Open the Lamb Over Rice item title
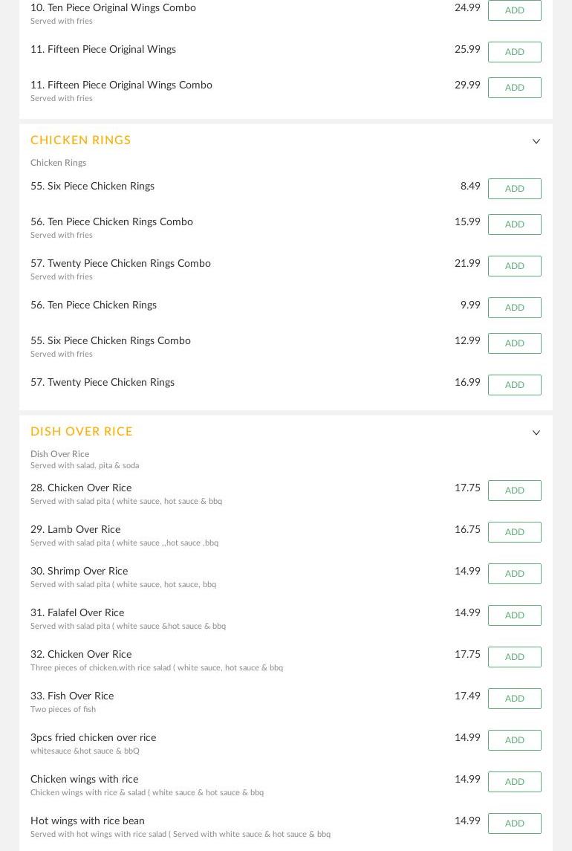572x851 pixels. [75, 530]
